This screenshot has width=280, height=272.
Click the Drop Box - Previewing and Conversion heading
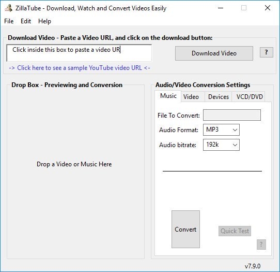coord(67,85)
